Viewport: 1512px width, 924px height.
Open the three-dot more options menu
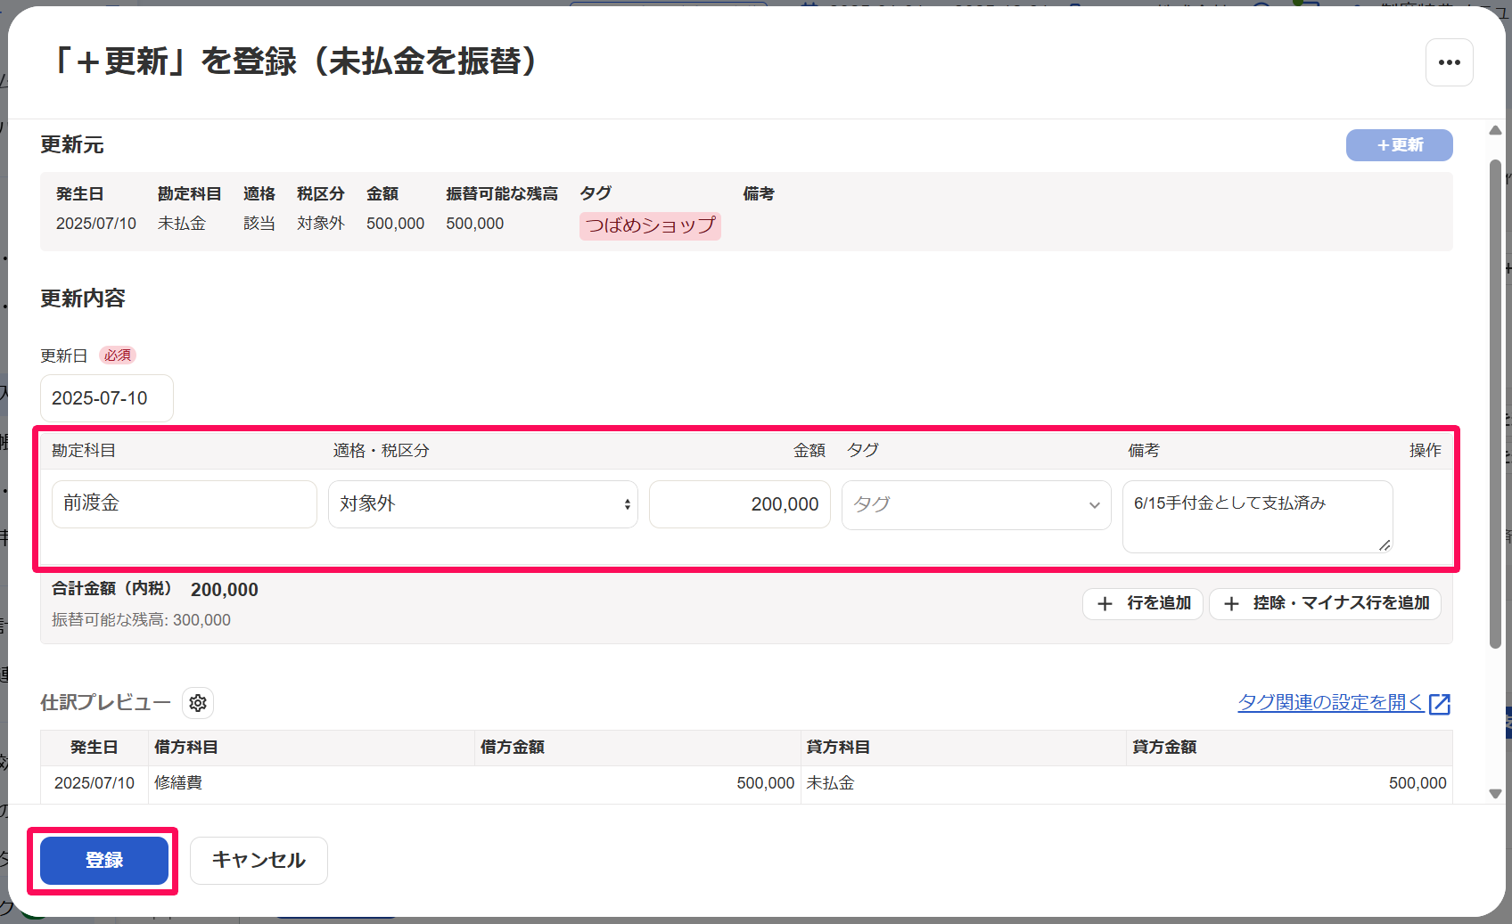[x=1449, y=62]
